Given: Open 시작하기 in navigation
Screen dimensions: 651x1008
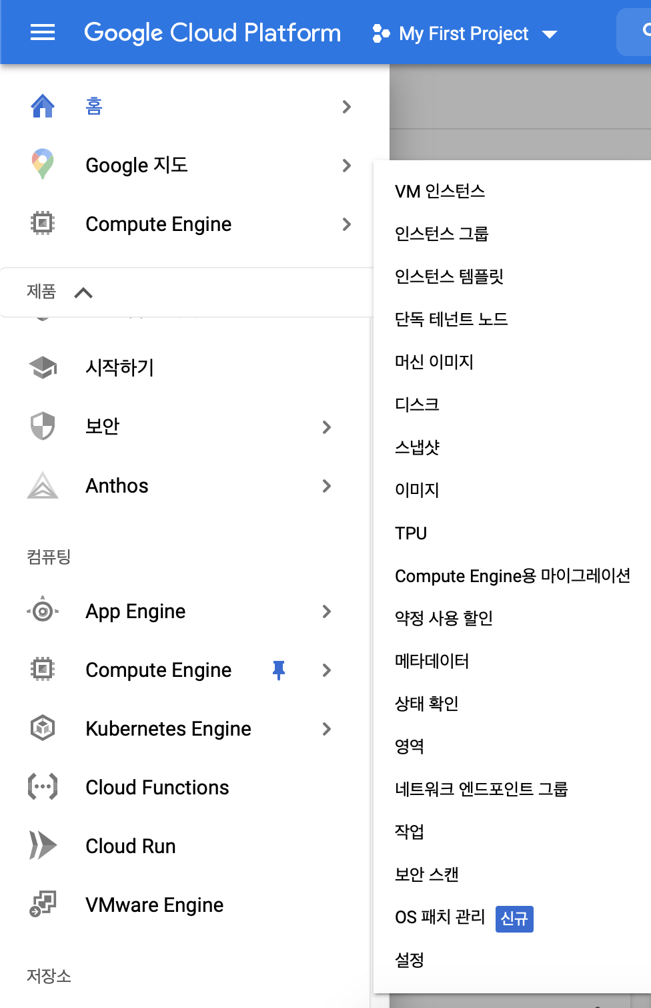Looking at the screenshot, I should click(x=120, y=367).
